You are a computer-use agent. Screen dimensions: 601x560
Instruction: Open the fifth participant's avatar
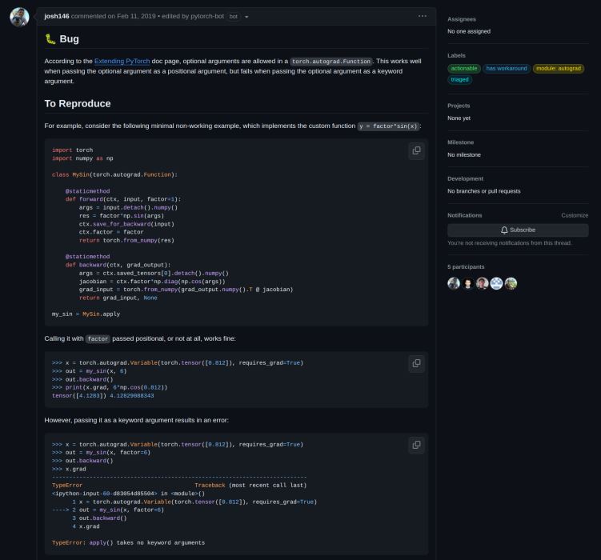(x=511, y=283)
